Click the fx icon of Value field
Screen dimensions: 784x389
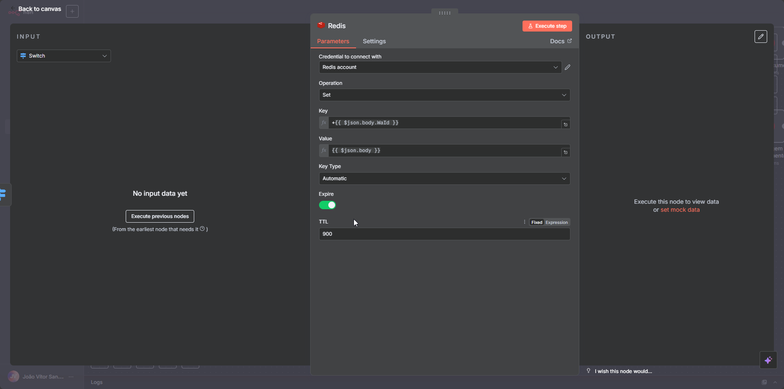coord(324,150)
